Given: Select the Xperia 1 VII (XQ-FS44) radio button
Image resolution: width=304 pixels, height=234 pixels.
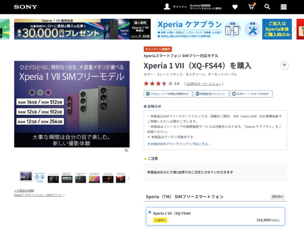Looking at the screenshot, I should pyautogui.click(x=149, y=212).
